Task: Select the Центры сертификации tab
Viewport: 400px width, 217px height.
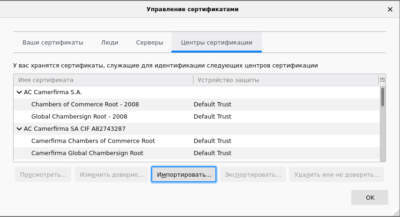Action: (216, 43)
